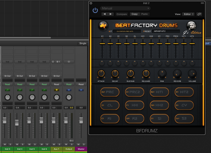Solo the Aux 1 channel
This screenshot has width=211, height=153.
pyautogui.click(x=59, y=144)
